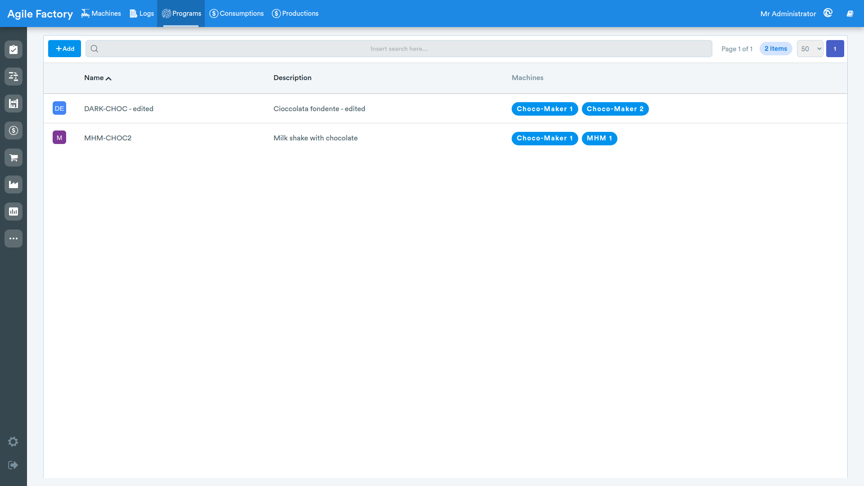864x486 pixels.
Task: Click the DE avatar of DARK-CHOC
Action: [59, 108]
